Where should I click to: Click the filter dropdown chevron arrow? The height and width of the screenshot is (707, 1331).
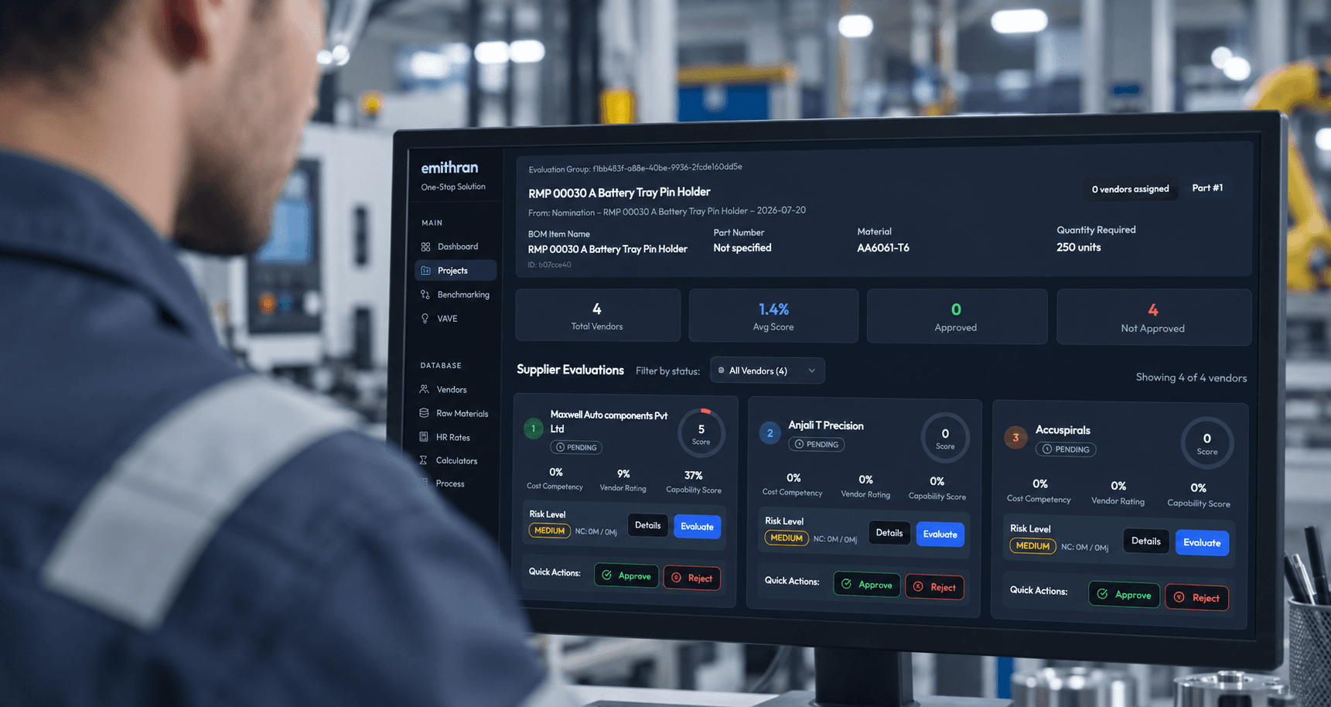click(811, 371)
